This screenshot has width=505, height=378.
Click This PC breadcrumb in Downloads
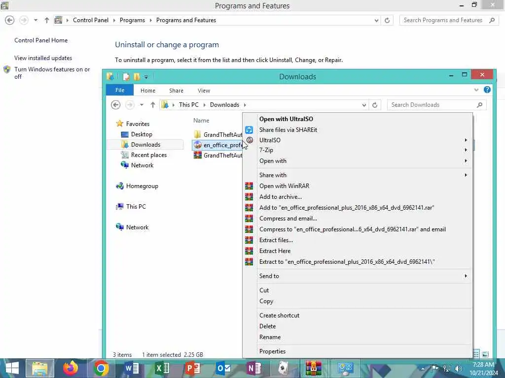(189, 105)
